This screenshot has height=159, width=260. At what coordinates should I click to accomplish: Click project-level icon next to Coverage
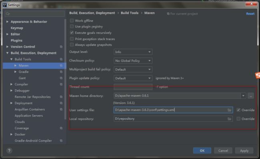[61, 128]
